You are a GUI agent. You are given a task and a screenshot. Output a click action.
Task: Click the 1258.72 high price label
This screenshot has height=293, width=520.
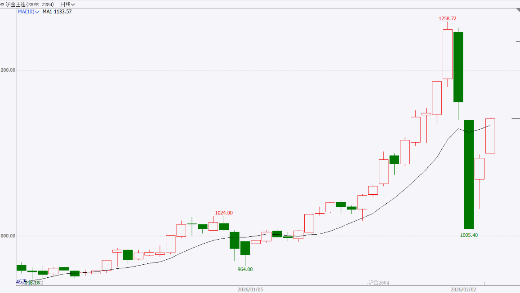pos(448,18)
